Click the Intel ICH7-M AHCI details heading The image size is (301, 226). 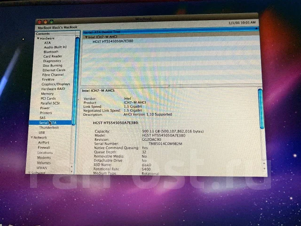[x=98, y=90]
